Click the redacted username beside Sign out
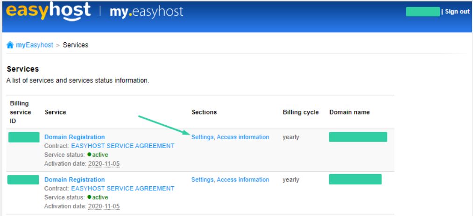Screen dimensions: 473x216 423,12
